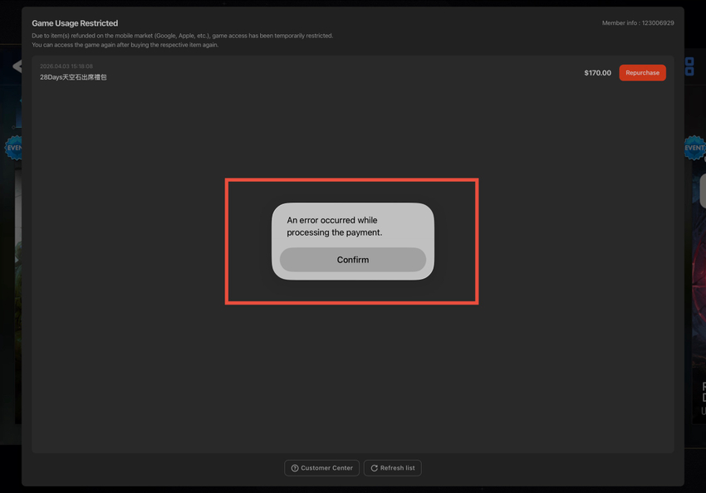Click the question mark icon beside Customer Center
This screenshot has height=493, width=706.
click(x=295, y=468)
